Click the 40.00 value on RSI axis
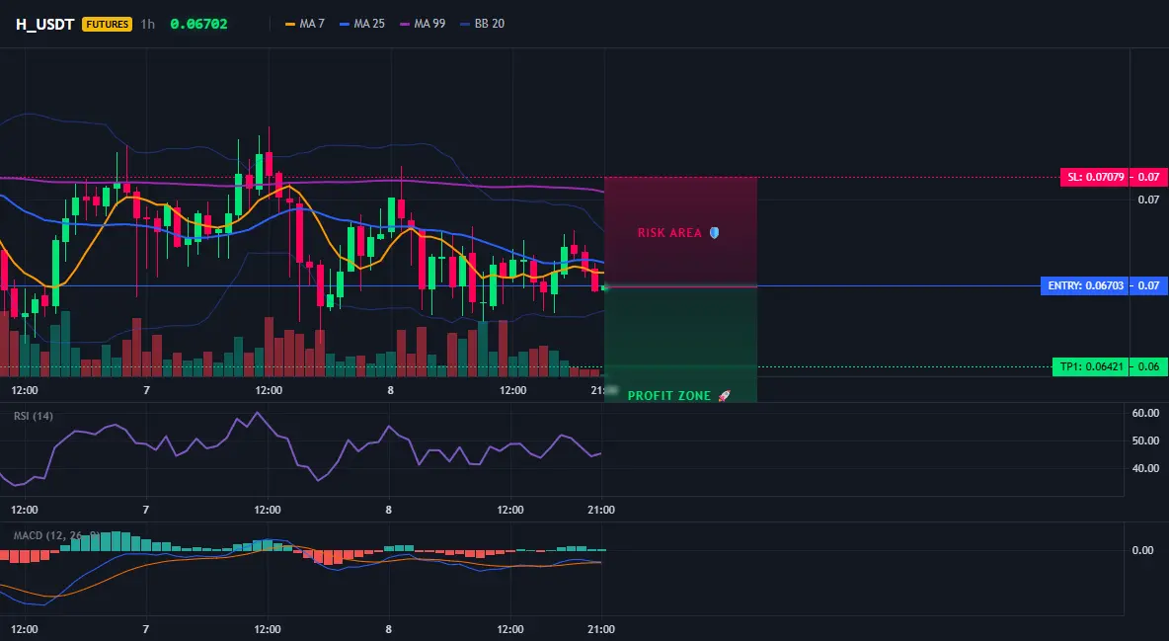 pyautogui.click(x=1145, y=468)
